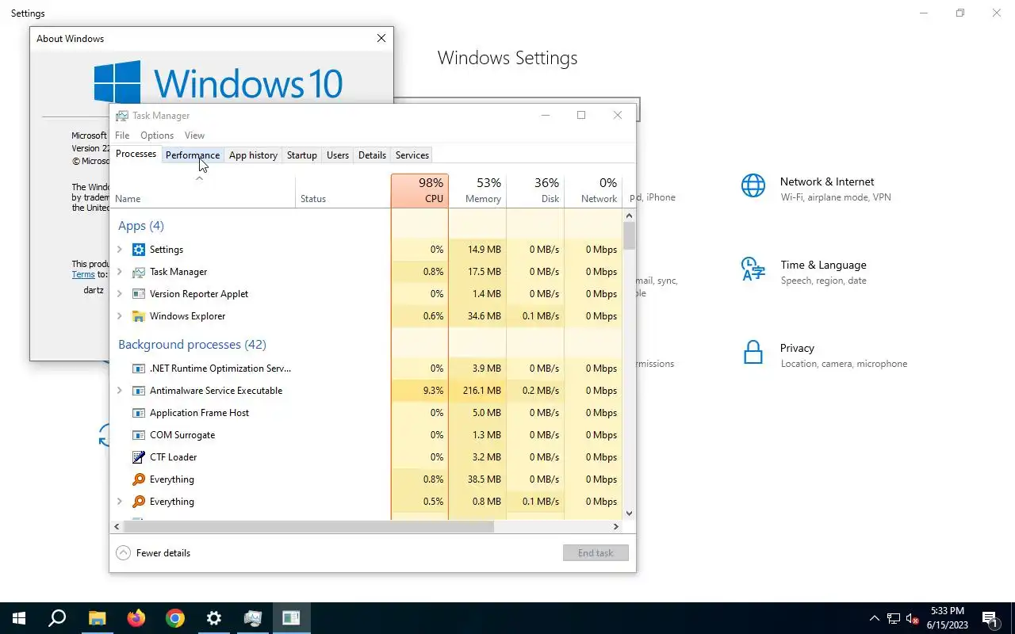Viewport: 1015px width, 634px height.
Task: Open Time & Language icon in Settings
Action: tap(753, 269)
